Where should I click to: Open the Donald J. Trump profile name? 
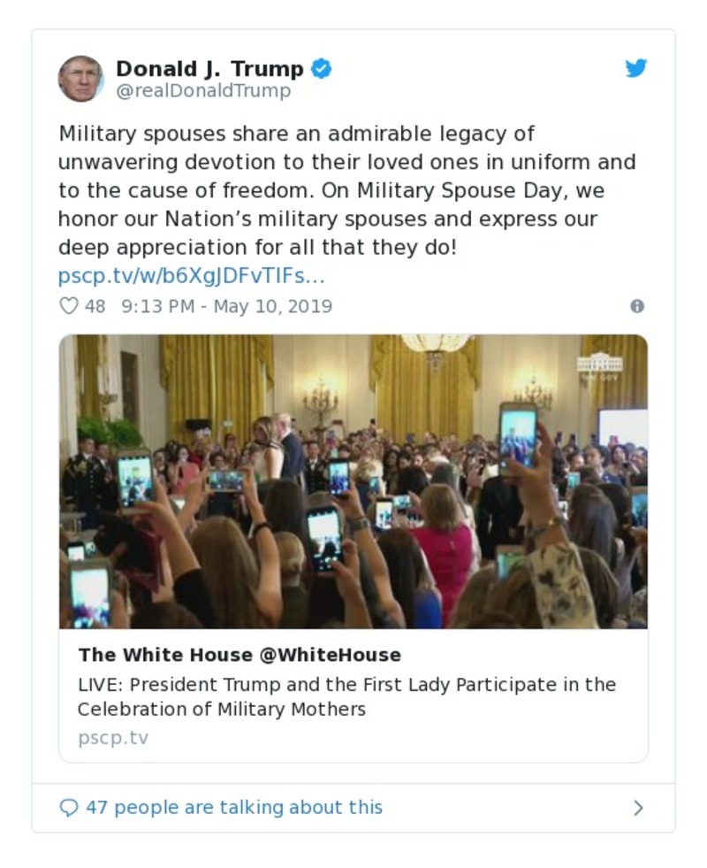209,69
